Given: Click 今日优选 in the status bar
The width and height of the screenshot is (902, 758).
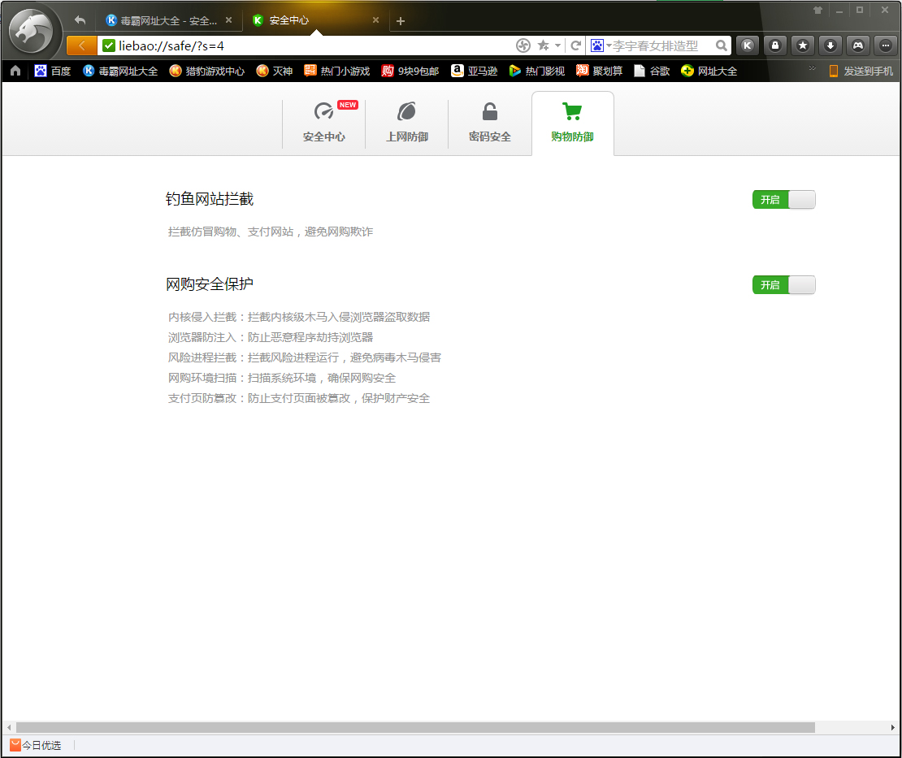Looking at the screenshot, I should (x=36, y=745).
